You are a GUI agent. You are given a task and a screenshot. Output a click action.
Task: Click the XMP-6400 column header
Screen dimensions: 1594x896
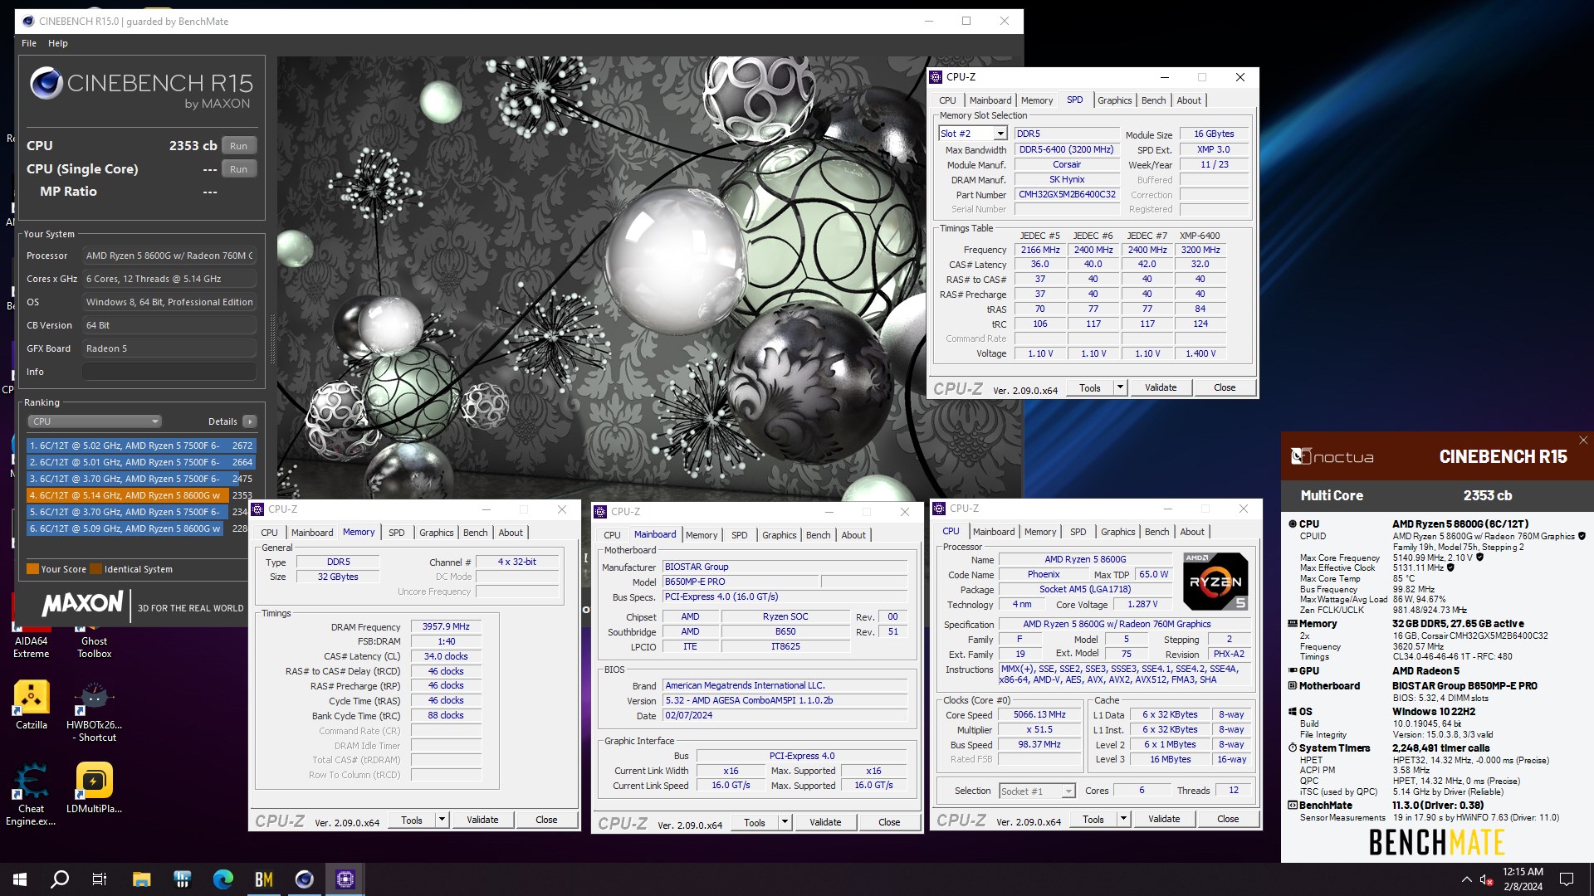click(1200, 236)
